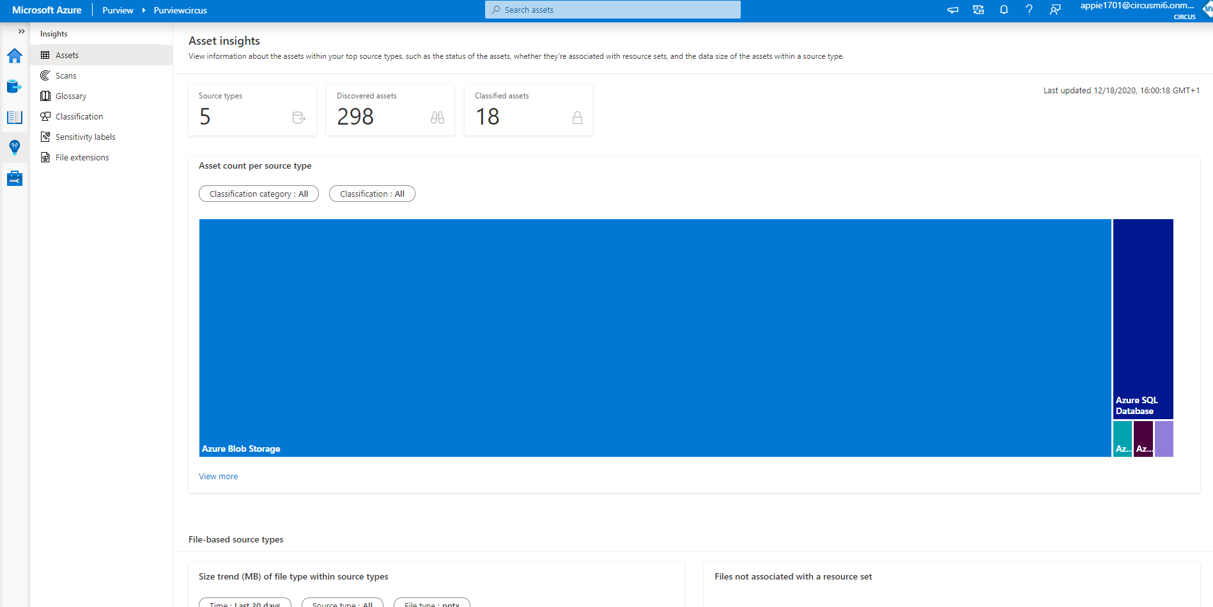Open the Sources database icon in left rail
This screenshot has width=1213, height=607.
click(15, 86)
